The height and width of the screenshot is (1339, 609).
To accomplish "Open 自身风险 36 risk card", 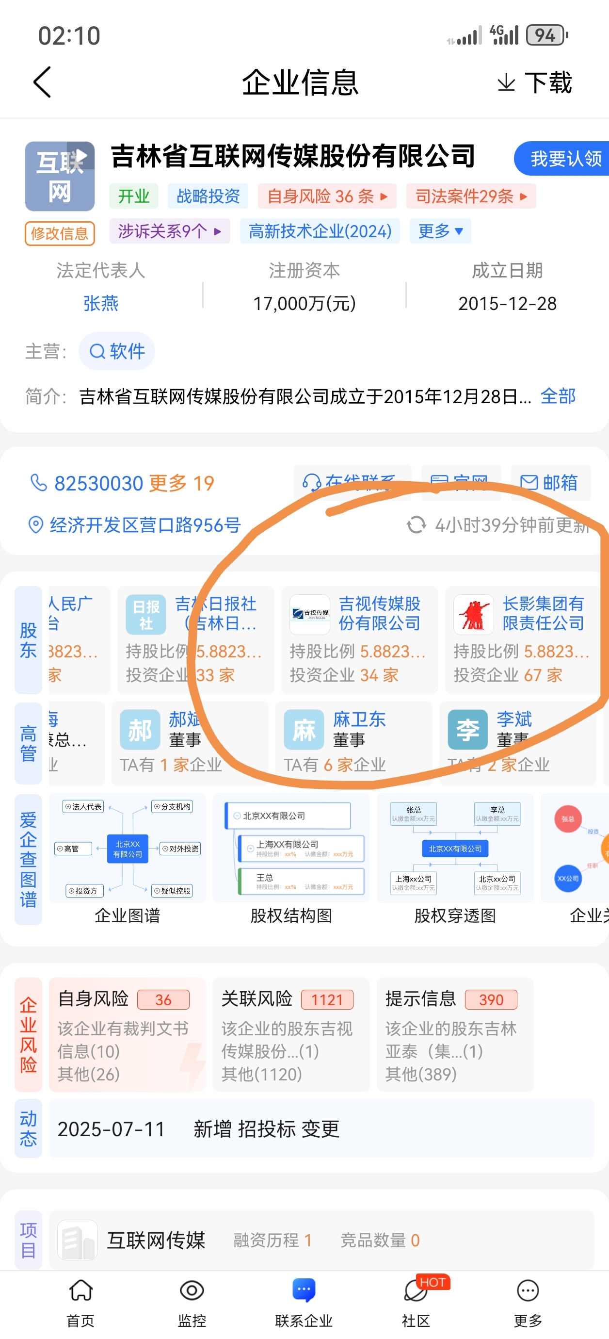I will 128,1034.
